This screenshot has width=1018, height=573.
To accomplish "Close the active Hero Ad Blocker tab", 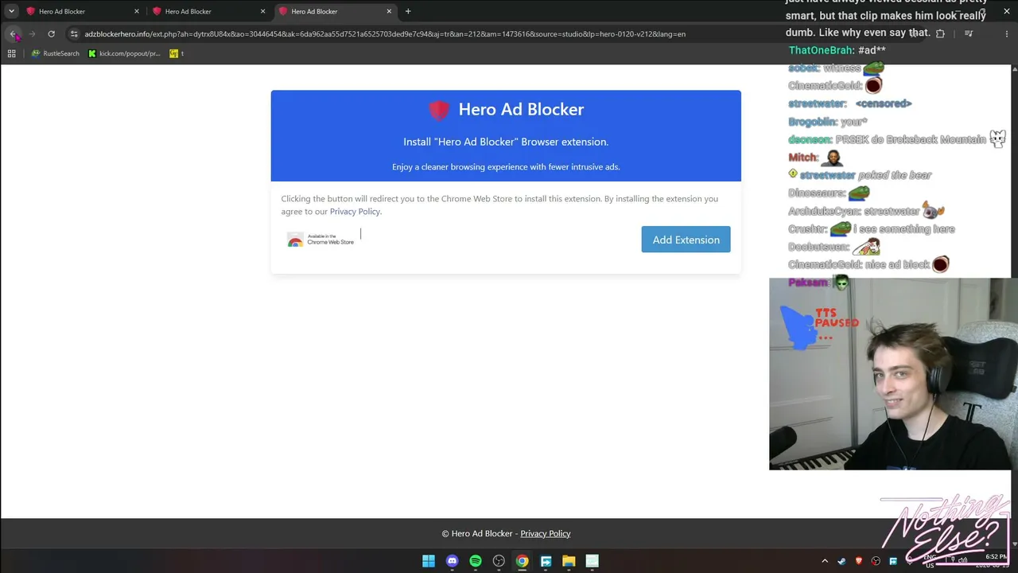I will 389,11.
